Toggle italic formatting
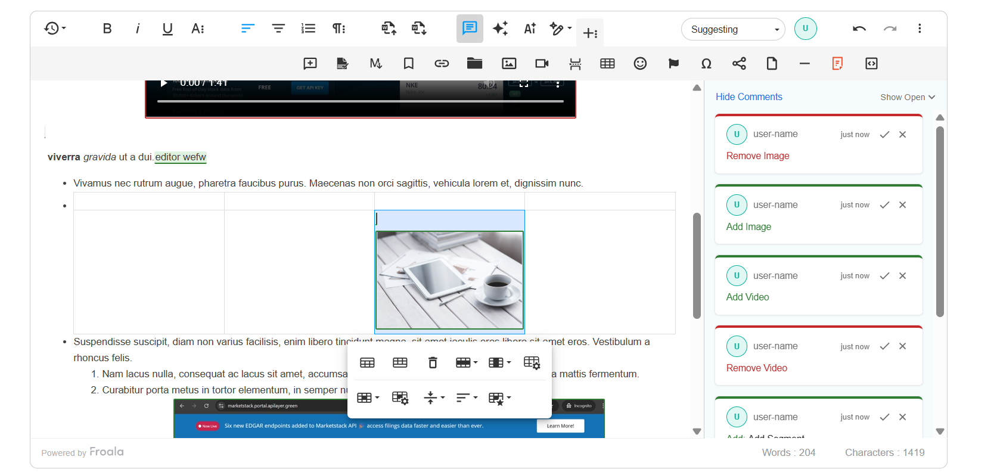Viewport: 997px width, 475px height. click(138, 29)
